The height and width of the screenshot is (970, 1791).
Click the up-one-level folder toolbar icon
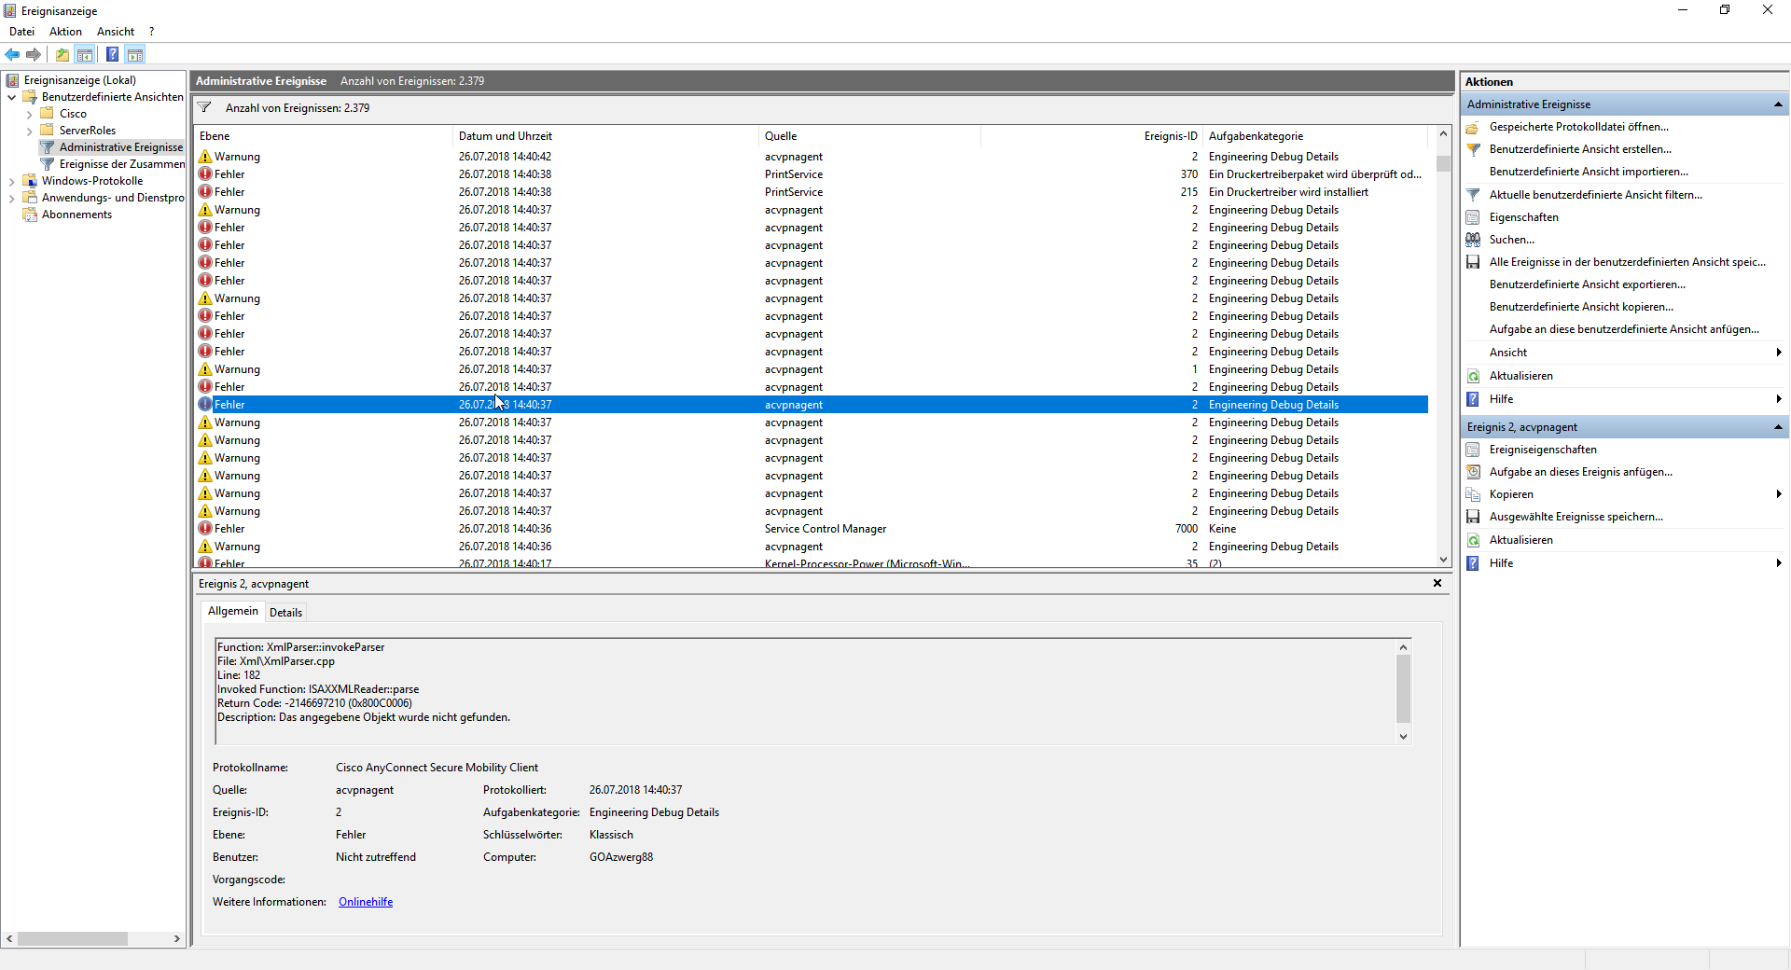point(62,54)
